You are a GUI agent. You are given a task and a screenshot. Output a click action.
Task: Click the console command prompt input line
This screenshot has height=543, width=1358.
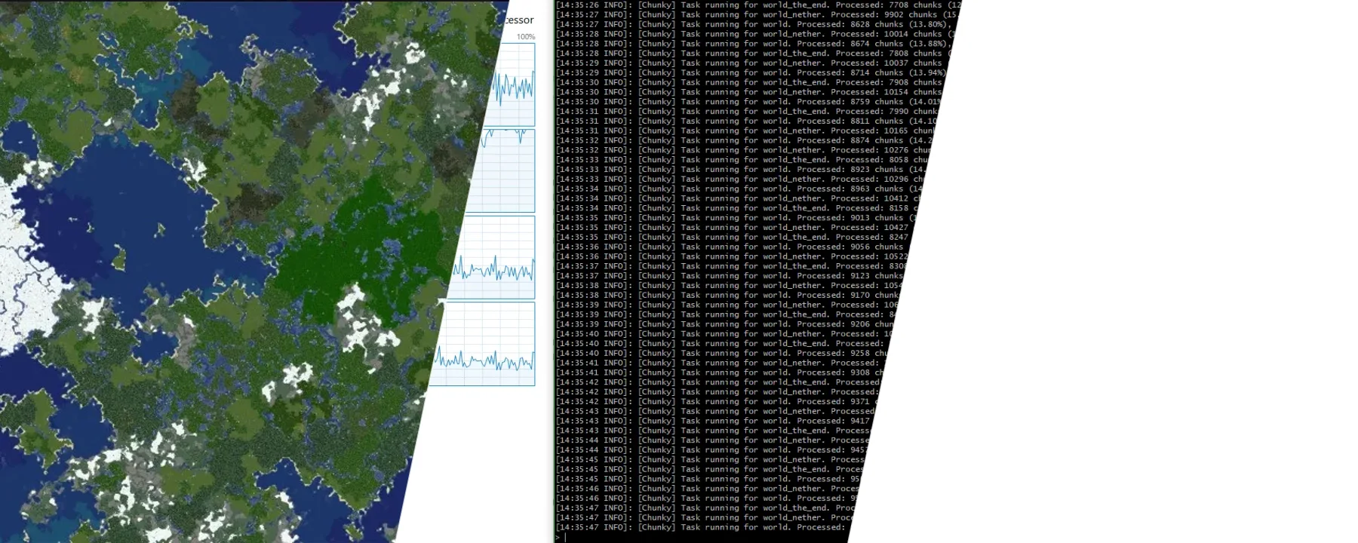point(702,537)
